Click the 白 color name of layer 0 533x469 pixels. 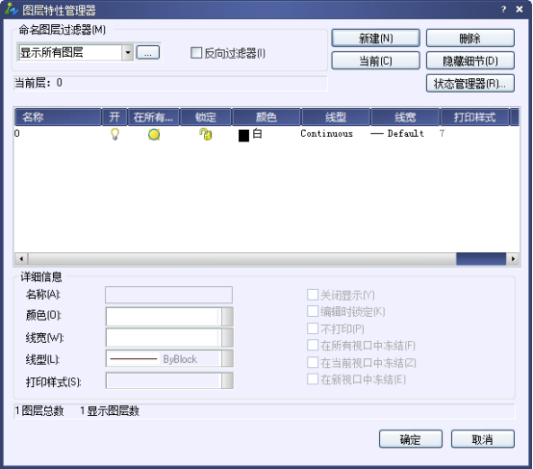(257, 134)
